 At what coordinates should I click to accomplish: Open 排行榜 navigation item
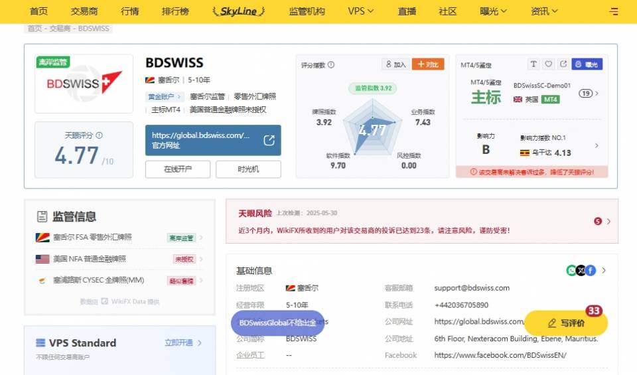[x=175, y=11]
